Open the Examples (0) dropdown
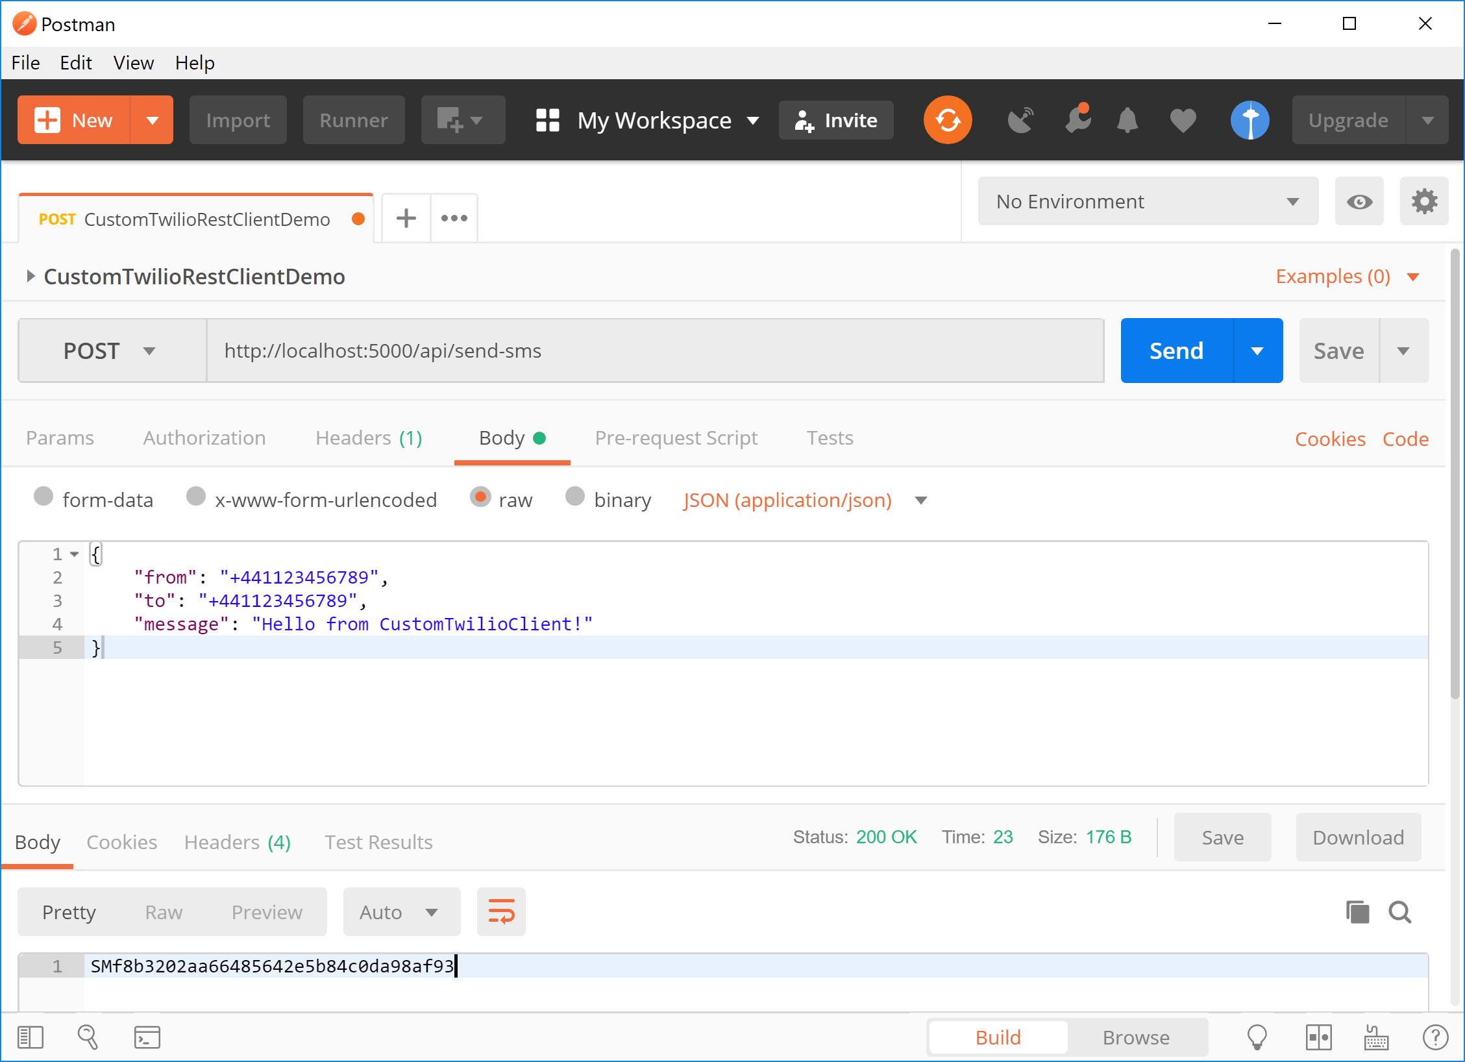This screenshot has height=1062, width=1465. click(1348, 277)
